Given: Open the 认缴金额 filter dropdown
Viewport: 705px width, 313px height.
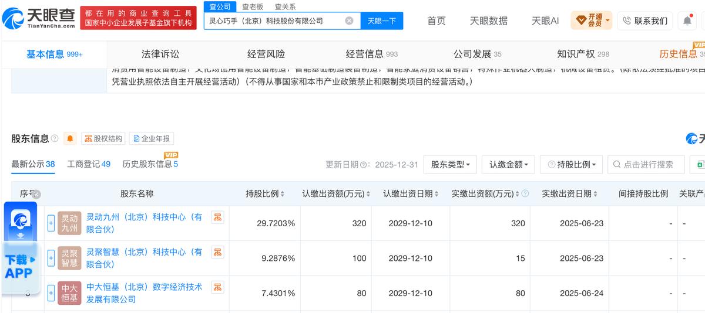Looking at the screenshot, I should pos(508,165).
